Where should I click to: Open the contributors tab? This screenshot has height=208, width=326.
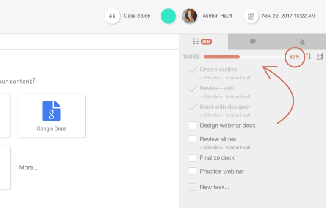[301, 41]
